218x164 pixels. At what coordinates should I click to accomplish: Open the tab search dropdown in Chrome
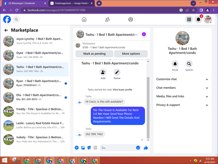(193, 3)
